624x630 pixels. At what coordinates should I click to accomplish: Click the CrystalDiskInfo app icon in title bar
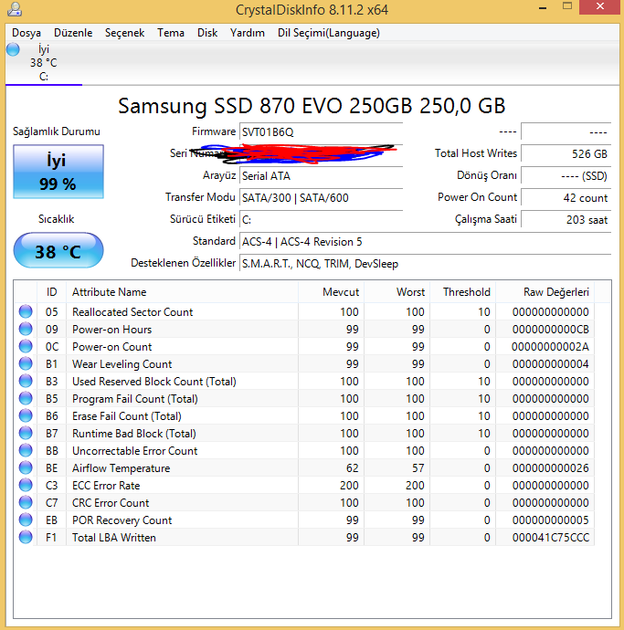14,9
